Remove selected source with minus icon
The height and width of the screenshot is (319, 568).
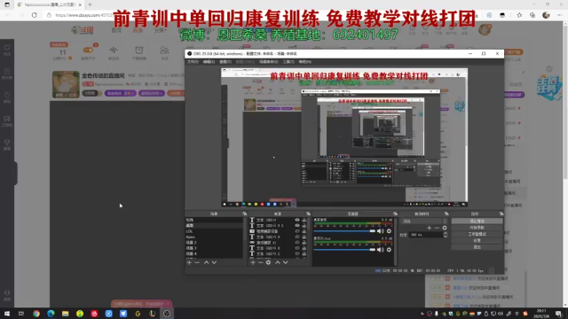(260, 262)
